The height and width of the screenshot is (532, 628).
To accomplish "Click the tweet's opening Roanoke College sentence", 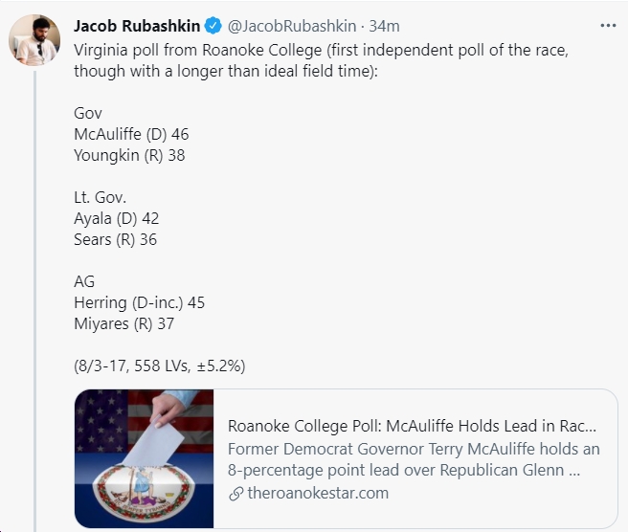I will click(321, 60).
